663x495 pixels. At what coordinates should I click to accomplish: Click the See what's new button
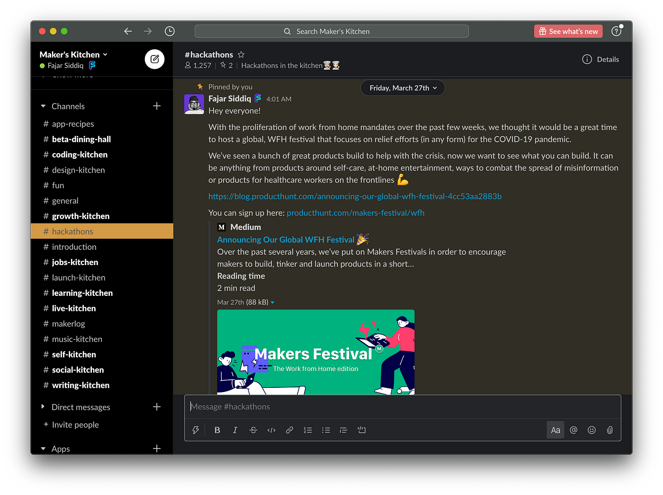pos(568,31)
